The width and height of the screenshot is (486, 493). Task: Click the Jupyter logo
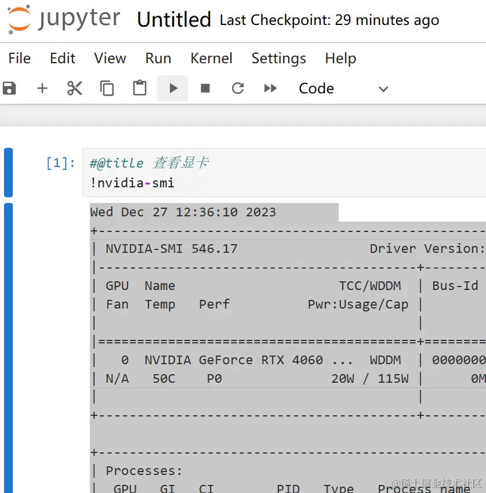(x=64, y=20)
